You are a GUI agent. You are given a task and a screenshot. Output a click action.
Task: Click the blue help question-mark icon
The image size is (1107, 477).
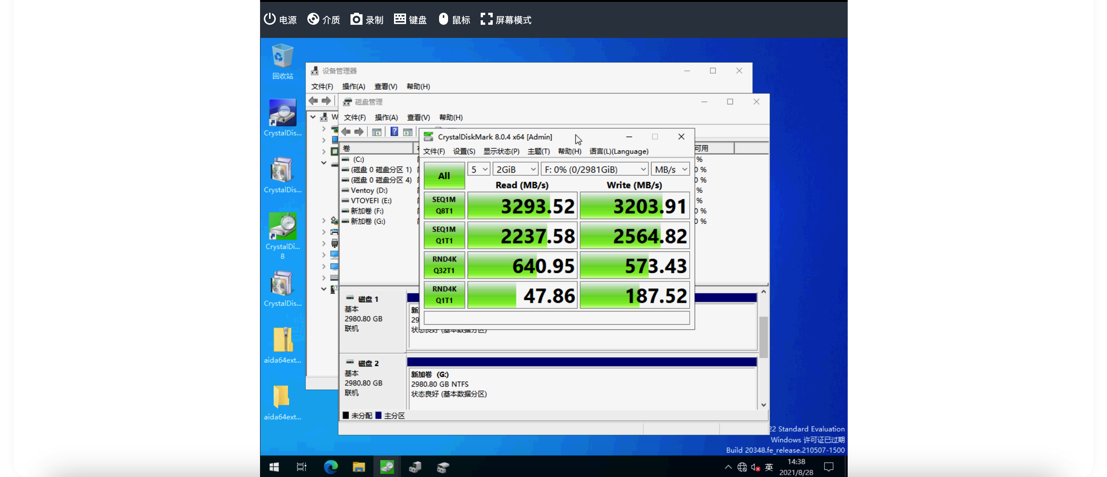(394, 131)
